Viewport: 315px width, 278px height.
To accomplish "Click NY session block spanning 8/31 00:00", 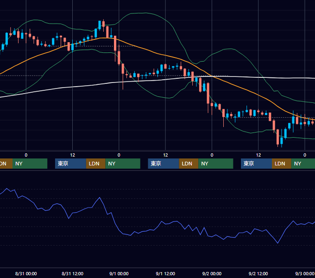I will (30, 164).
